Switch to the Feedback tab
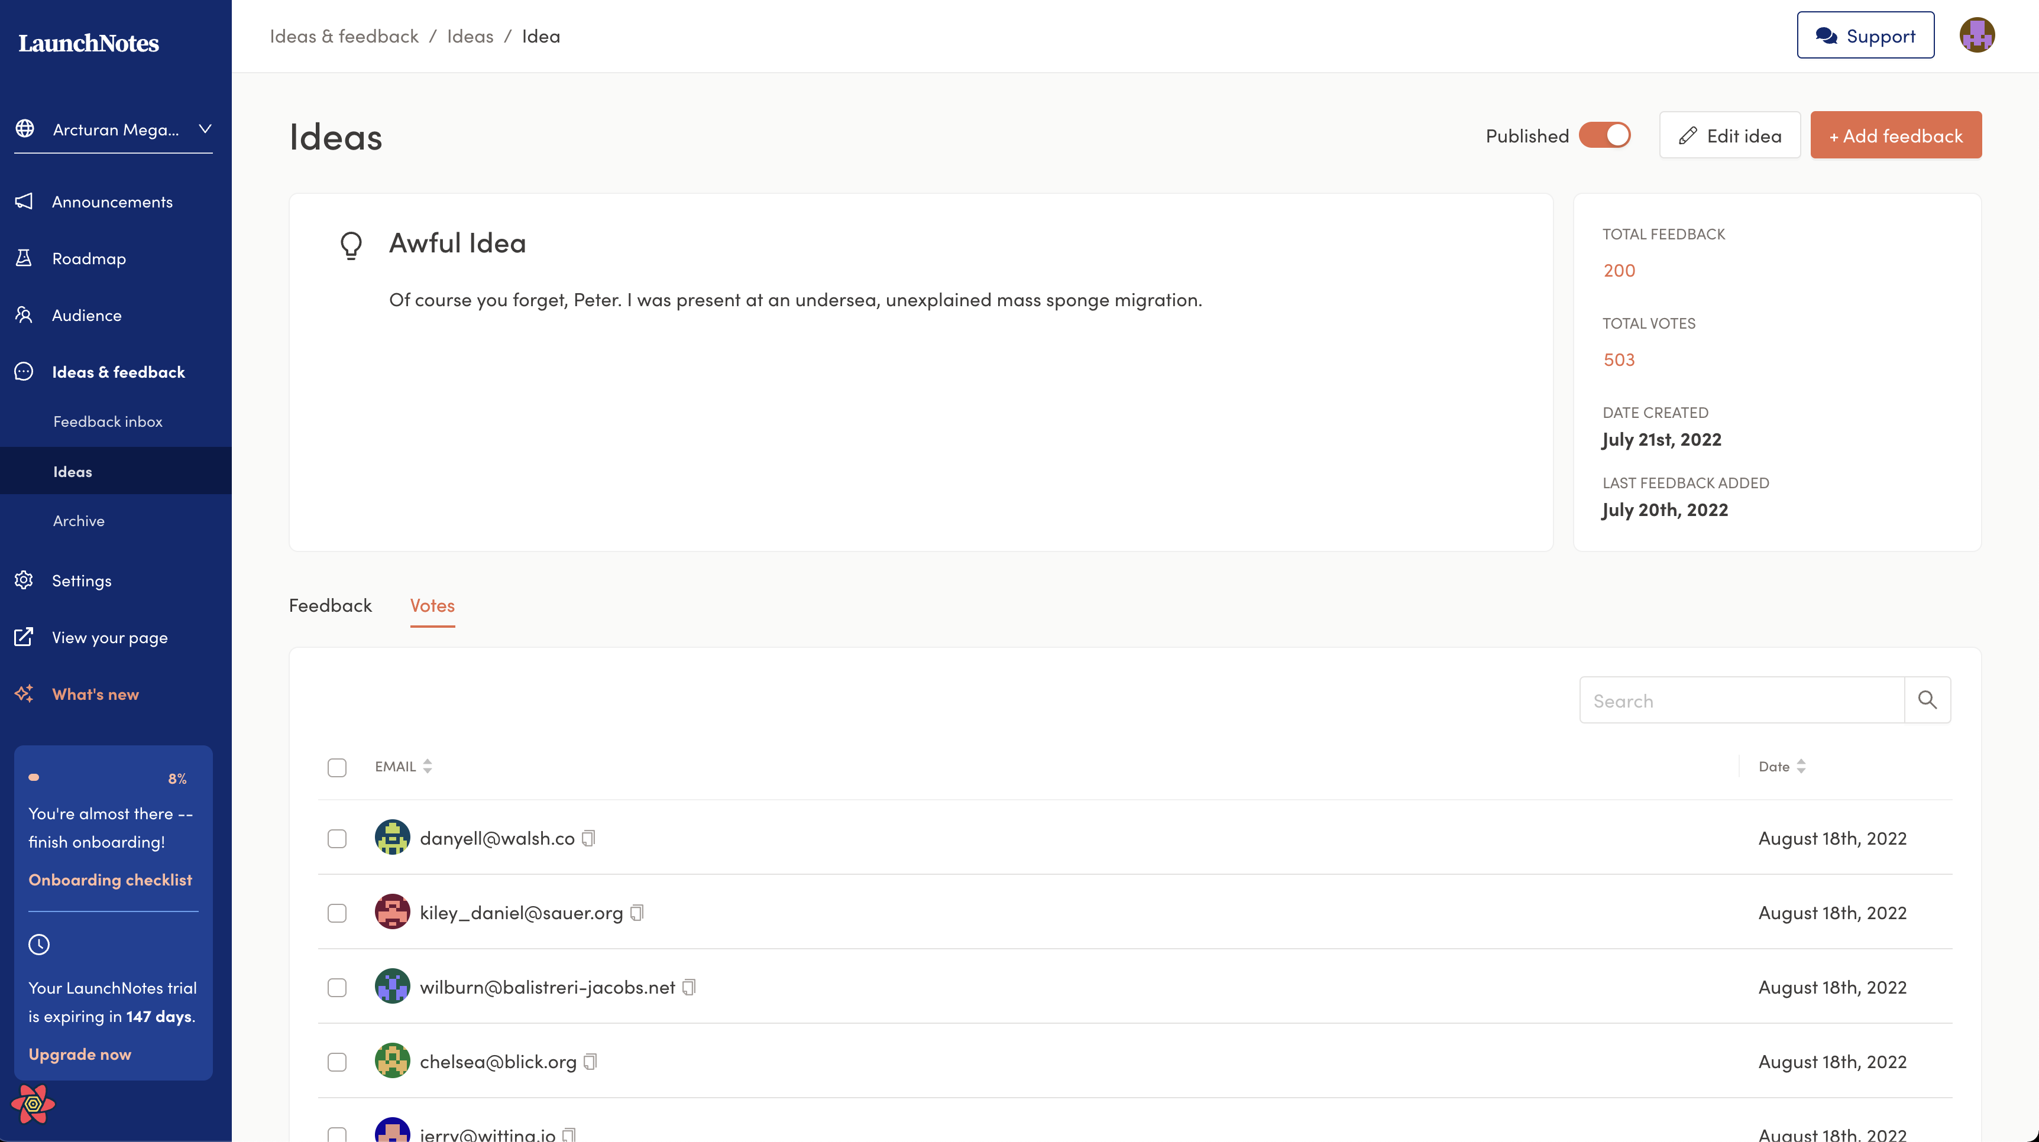The height and width of the screenshot is (1142, 2039). click(x=330, y=605)
